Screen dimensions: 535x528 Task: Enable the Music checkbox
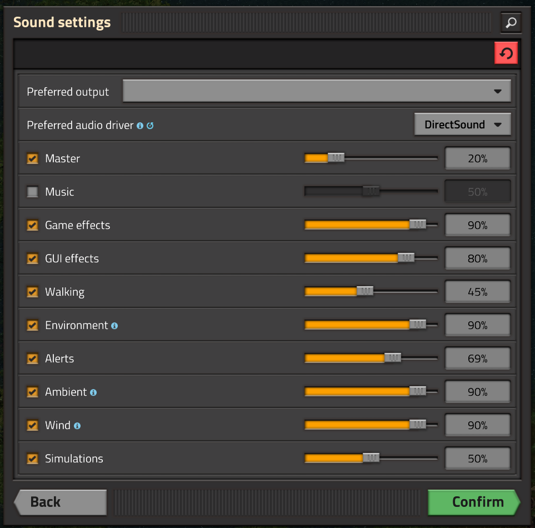[33, 192]
